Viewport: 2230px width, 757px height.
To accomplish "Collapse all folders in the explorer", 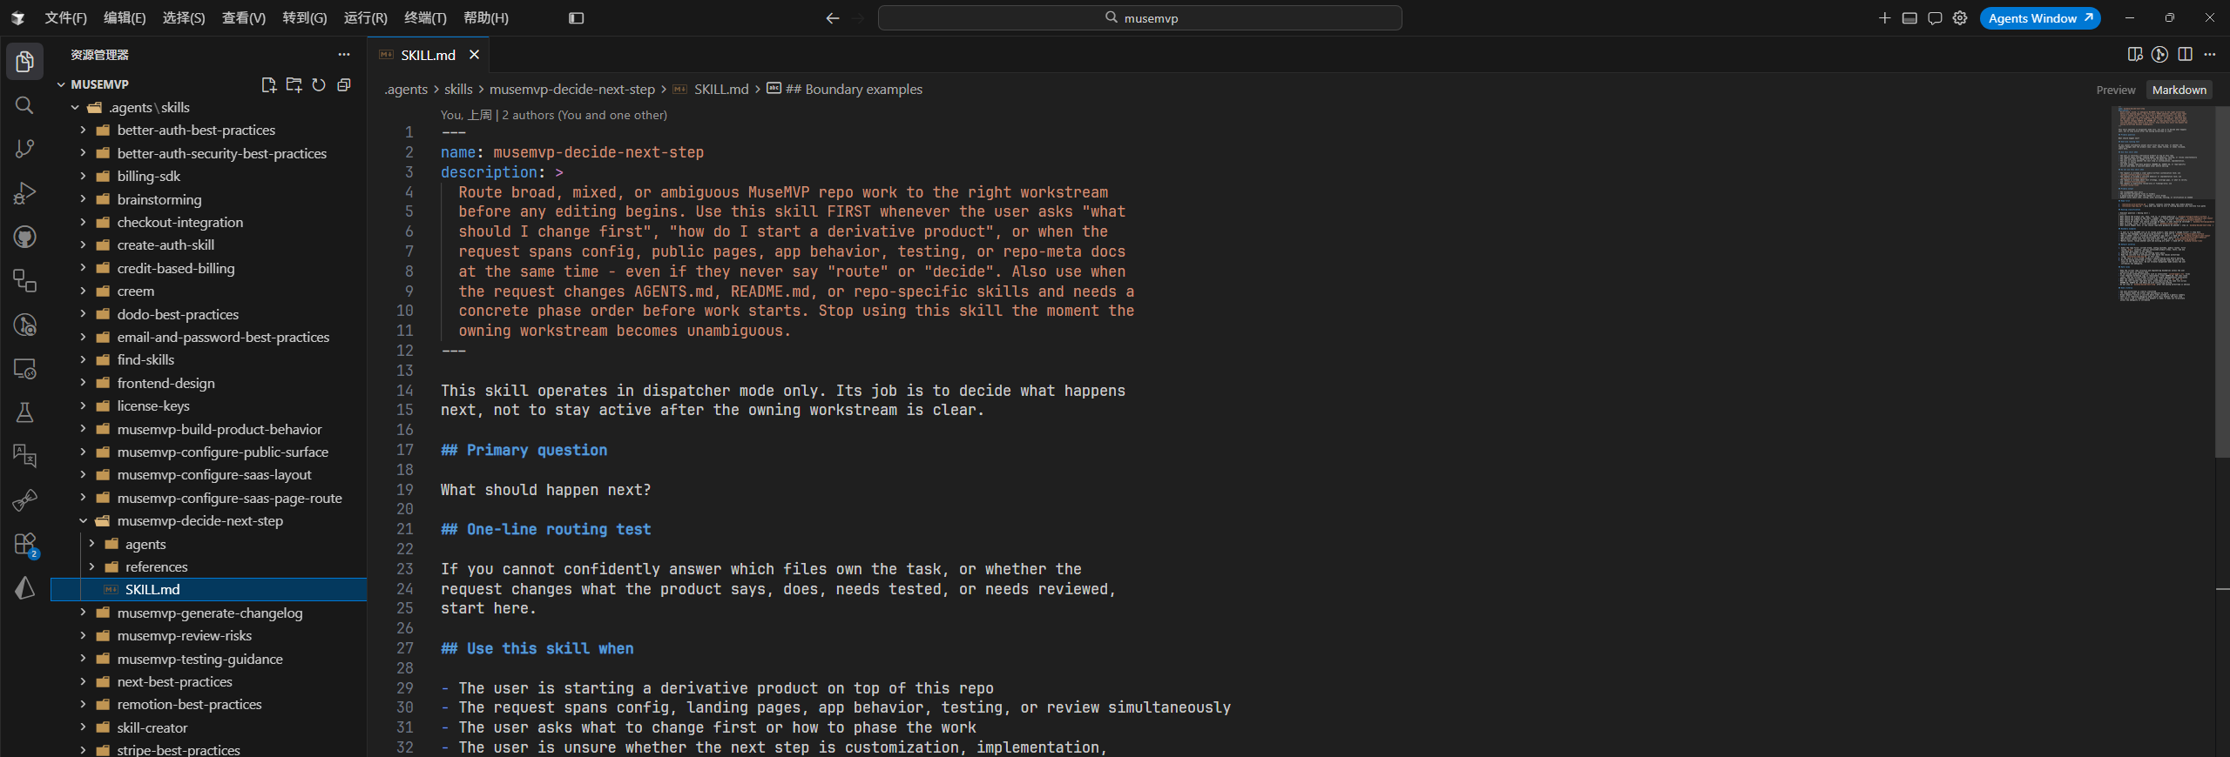I will [x=344, y=84].
